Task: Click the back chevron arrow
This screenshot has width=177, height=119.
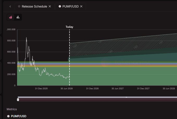Action: 10,6
